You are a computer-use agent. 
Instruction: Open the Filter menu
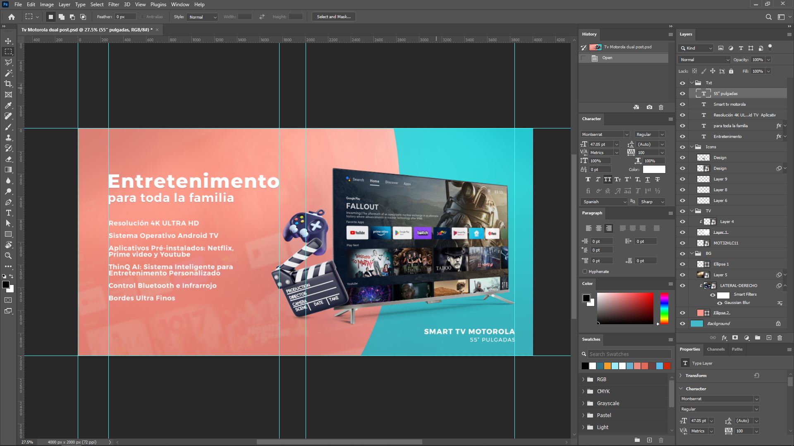pyautogui.click(x=113, y=5)
